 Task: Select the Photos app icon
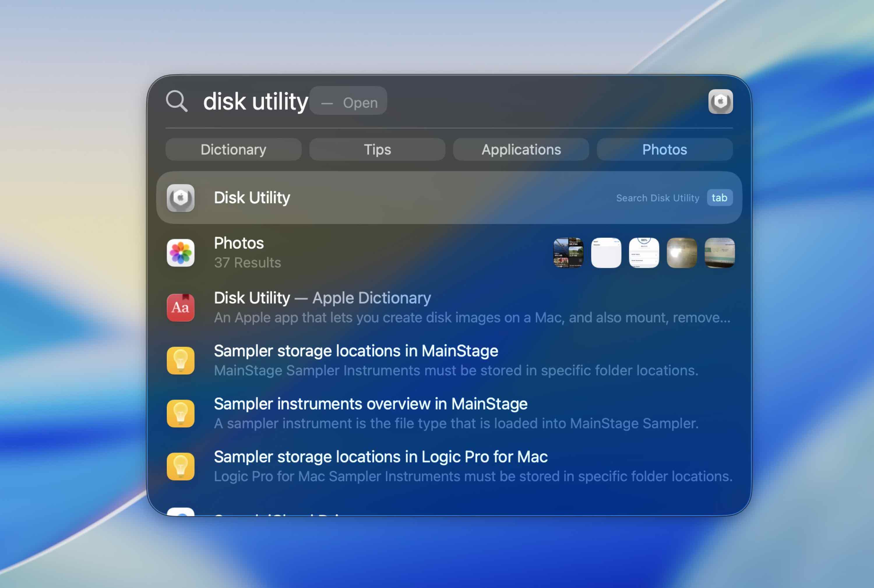pyautogui.click(x=181, y=253)
